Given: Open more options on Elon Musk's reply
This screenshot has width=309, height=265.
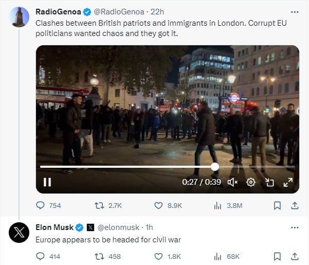Looking at the screenshot, I should point(295,227).
